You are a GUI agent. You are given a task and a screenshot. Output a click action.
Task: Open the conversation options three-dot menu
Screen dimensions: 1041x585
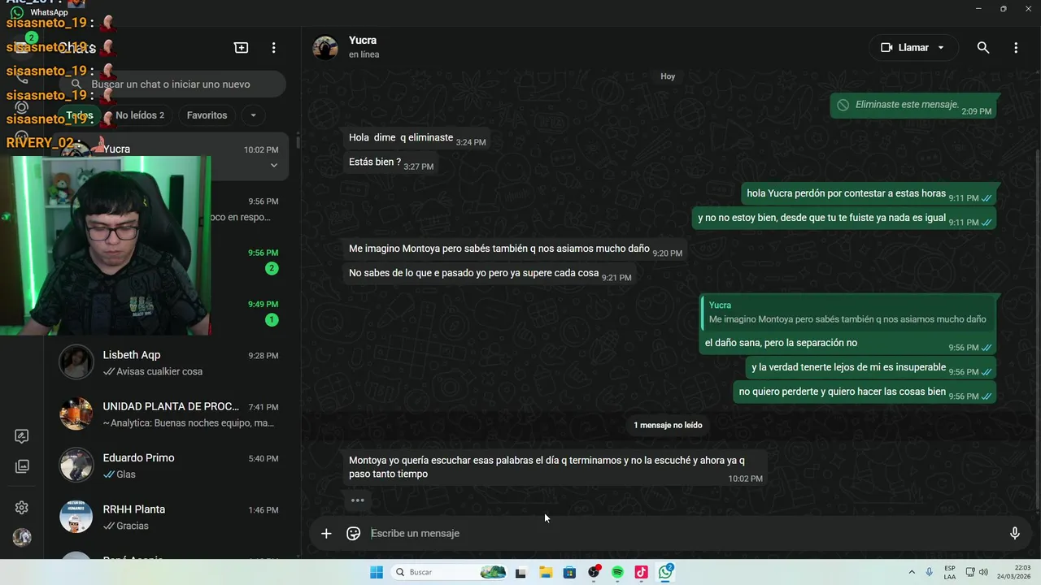pos(1016,48)
